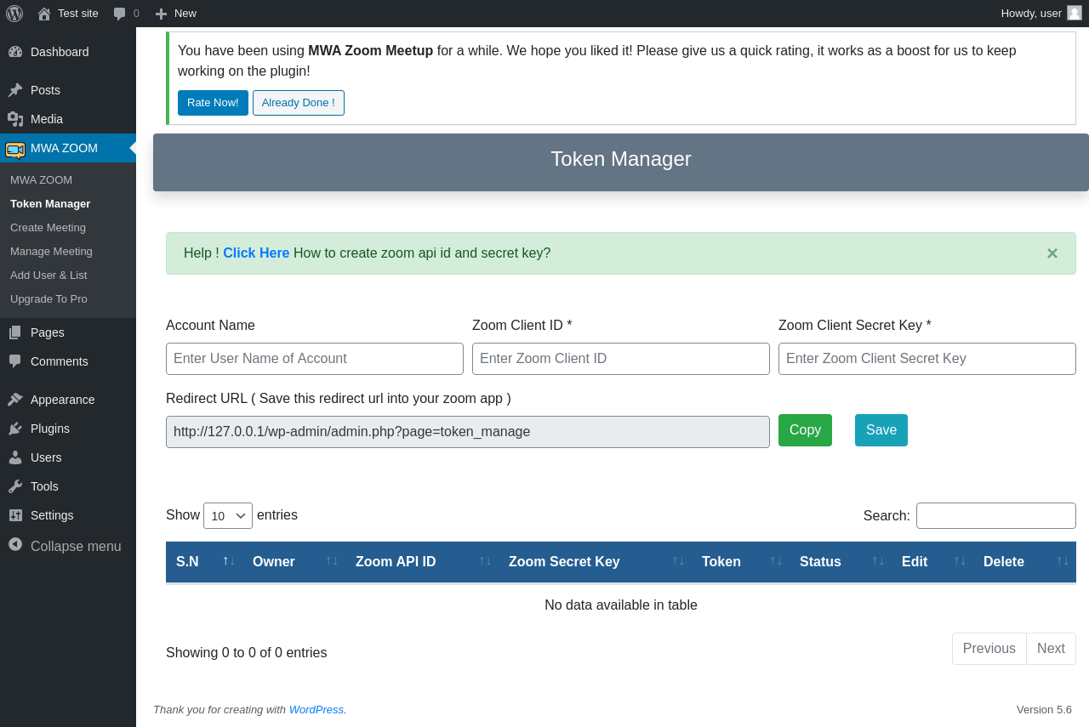
Task: Sort table by Zoom API ID arrows
Action: pyautogui.click(x=485, y=560)
